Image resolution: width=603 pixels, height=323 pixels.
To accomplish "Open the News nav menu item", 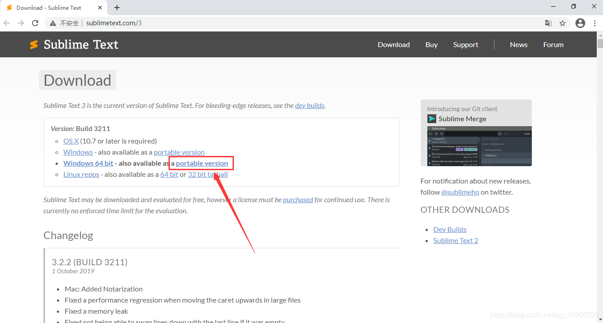I will (519, 44).
